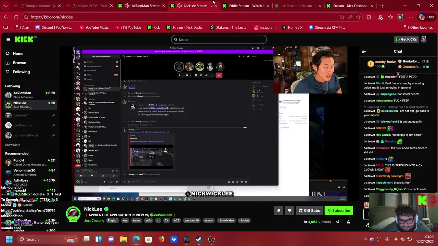Click the amouranth tag
Viewport: 438px width, 246px height.
click(x=192, y=221)
